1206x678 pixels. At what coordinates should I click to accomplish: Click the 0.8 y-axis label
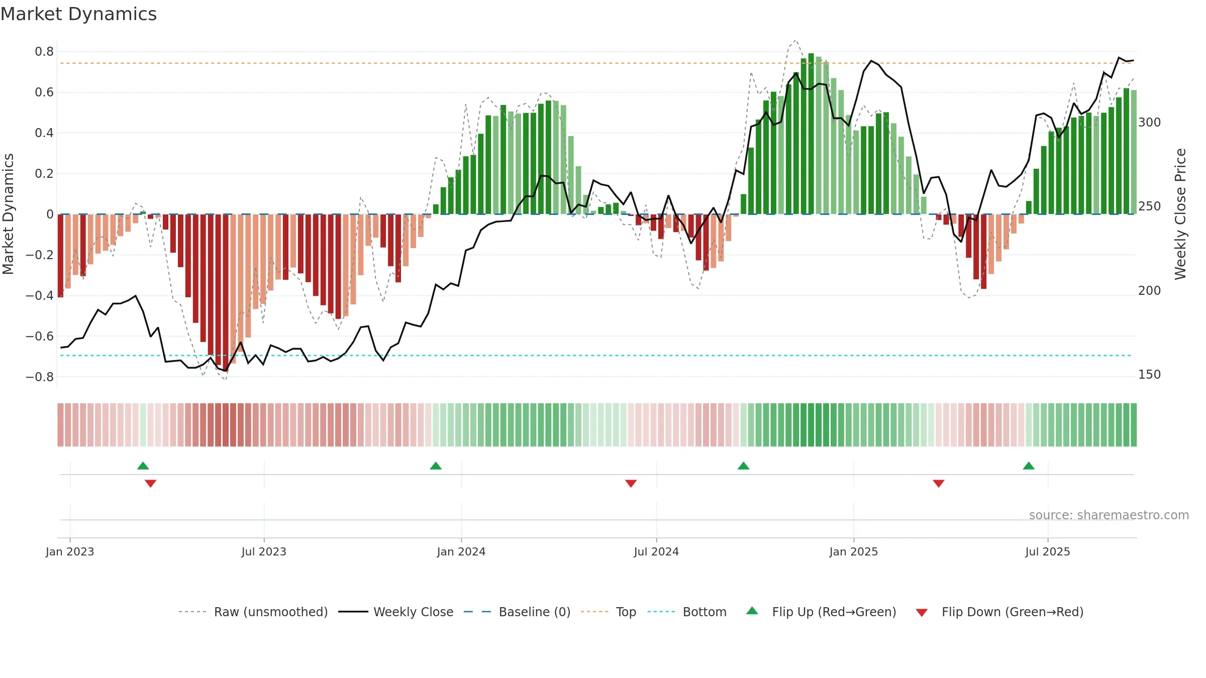(x=44, y=52)
